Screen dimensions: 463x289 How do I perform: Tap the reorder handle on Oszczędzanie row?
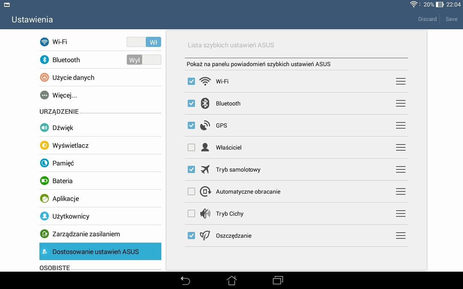click(400, 236)
